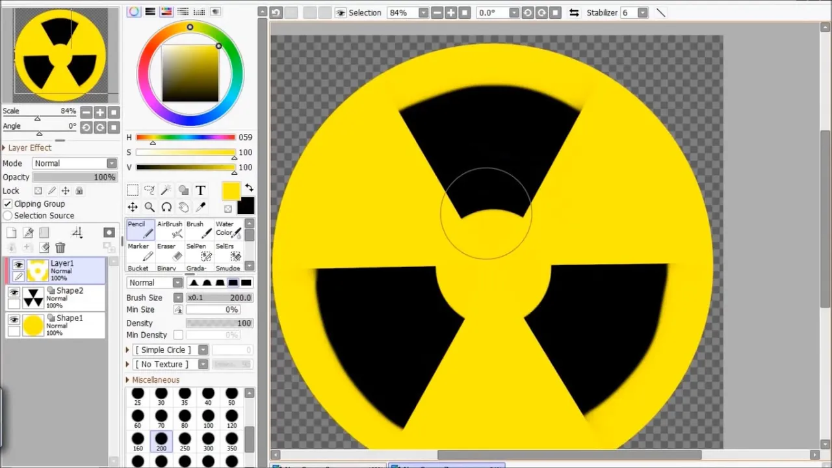Image resolution: width=832 pixels, height=468 pixels.
Task: Click the layer mask circle icon
Action: click(109, 233)
